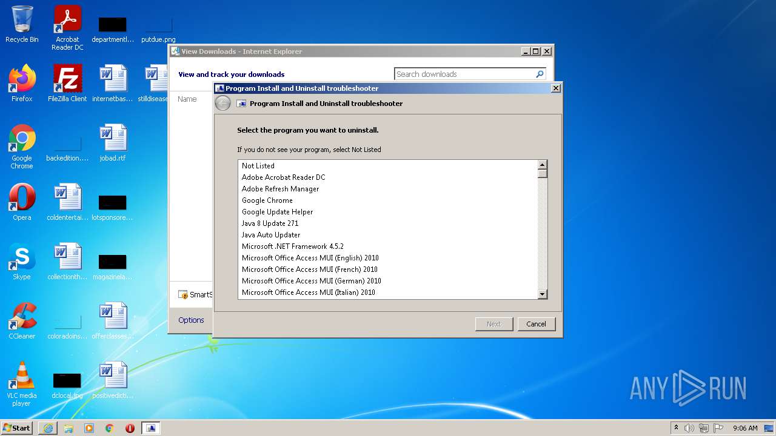The height and width of the screenshot is (436, 776).
Task: Select the internetbas... document icon
Action: [113, 83]
